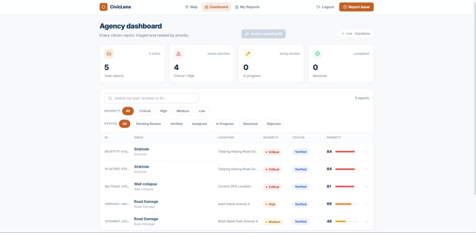Image resolution: width=476 pixels, height=233 pixels.
Task: Click the priority 46 progress bar
Action: tap(347, 221)
